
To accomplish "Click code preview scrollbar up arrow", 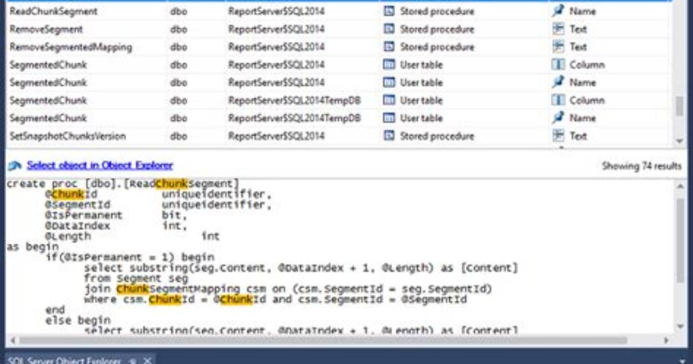I will [680, 186].
